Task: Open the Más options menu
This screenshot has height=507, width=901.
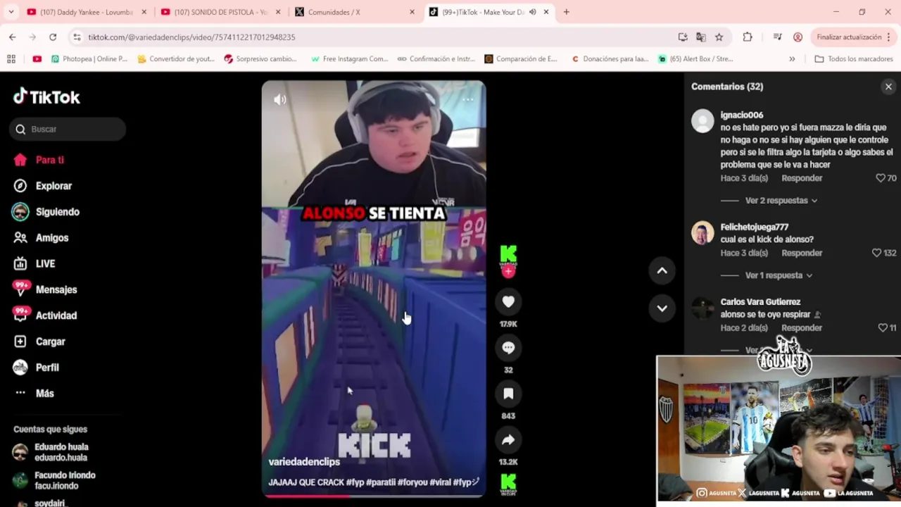Action: [34, 393]
